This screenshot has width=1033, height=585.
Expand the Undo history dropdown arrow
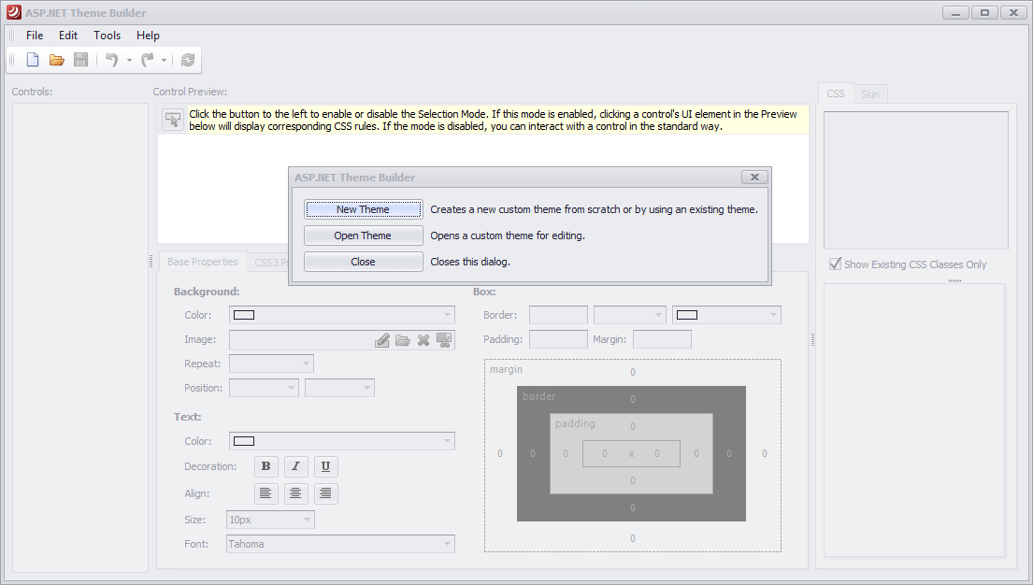pyautogui.click(x=129, y=61)
